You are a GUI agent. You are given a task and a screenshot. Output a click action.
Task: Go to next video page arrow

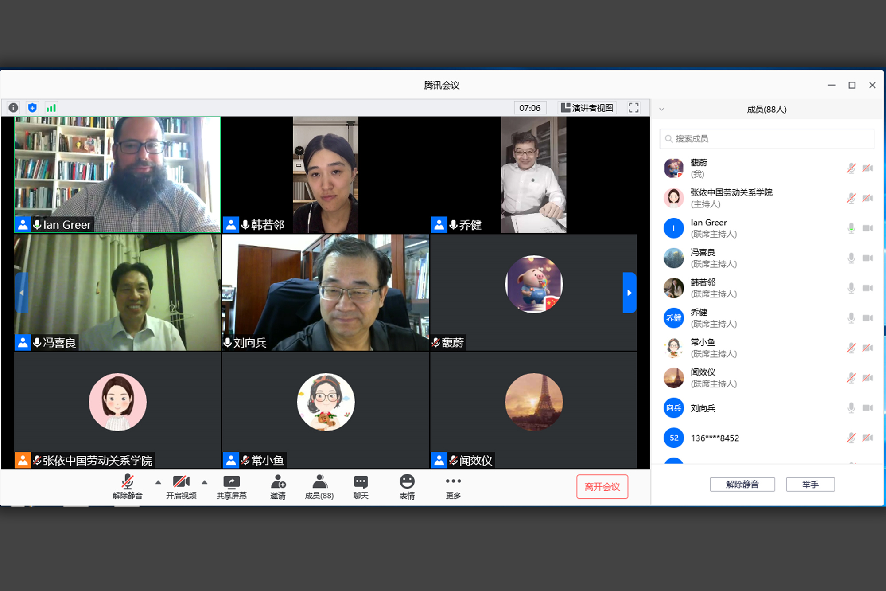629,293
